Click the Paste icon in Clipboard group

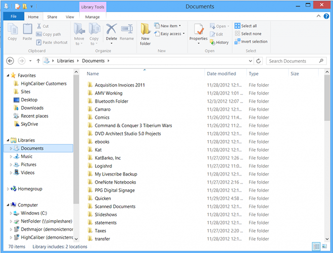[27, 31]
